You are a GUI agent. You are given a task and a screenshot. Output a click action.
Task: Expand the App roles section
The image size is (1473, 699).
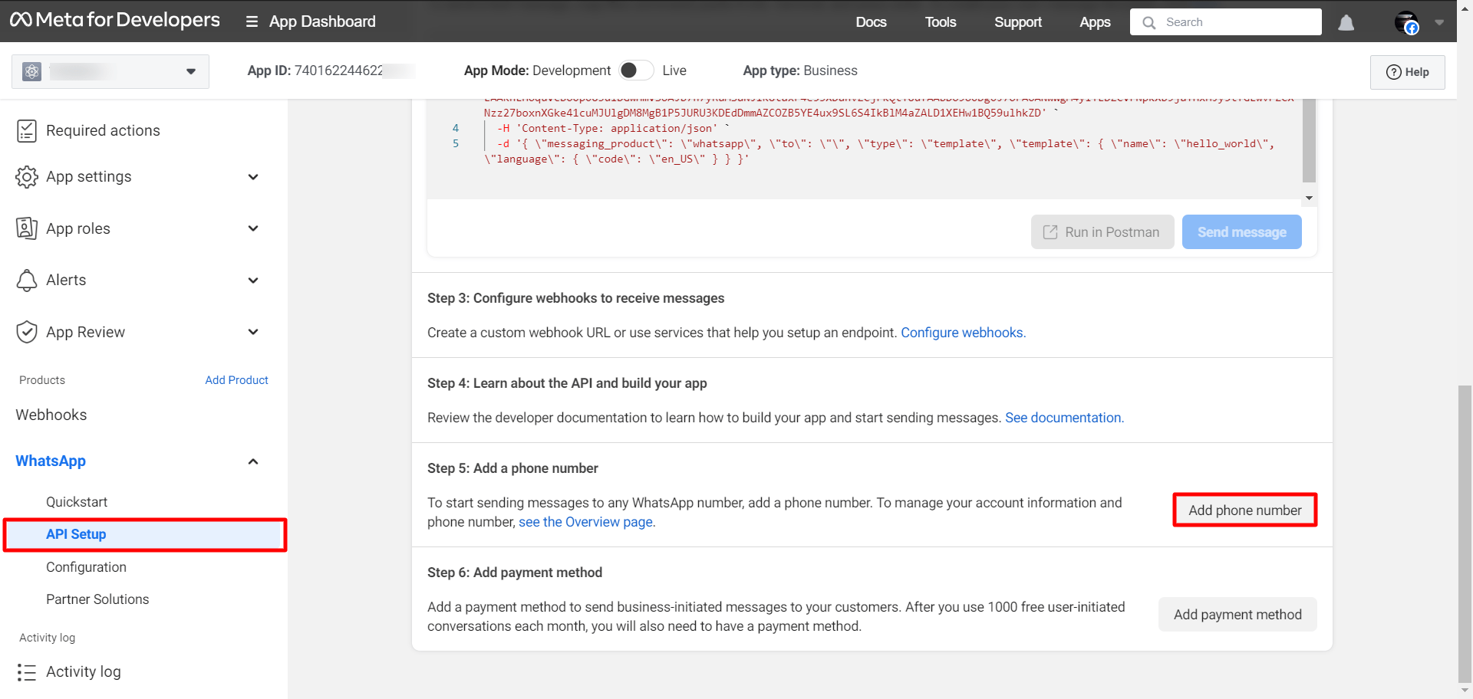coord(253,228)
